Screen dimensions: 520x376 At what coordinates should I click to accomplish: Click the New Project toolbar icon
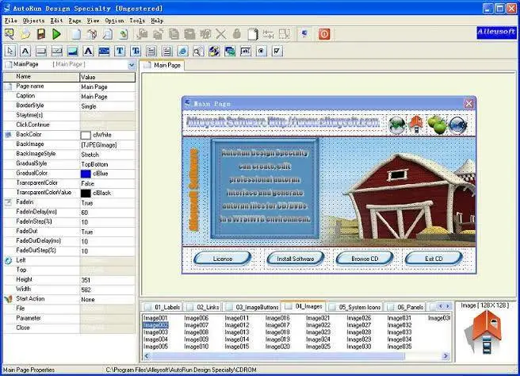coord(10,34)
